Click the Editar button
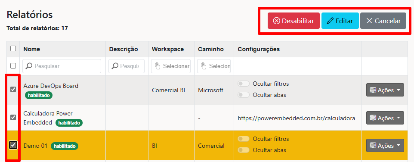Image resolution: width=414 pixels, height=162 pixels. click(x=340, y=21)
